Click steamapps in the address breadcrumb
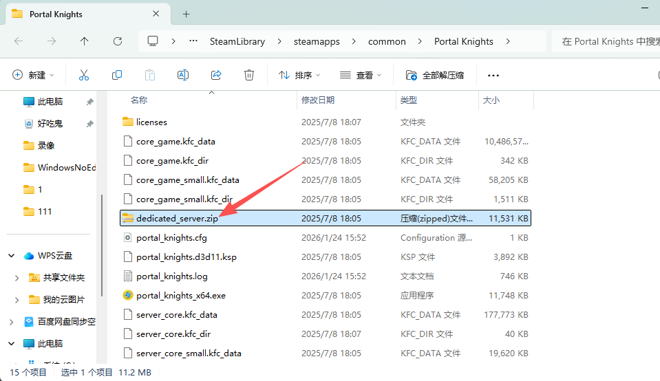This screenshot has height=381, width=660. [317, 41]
